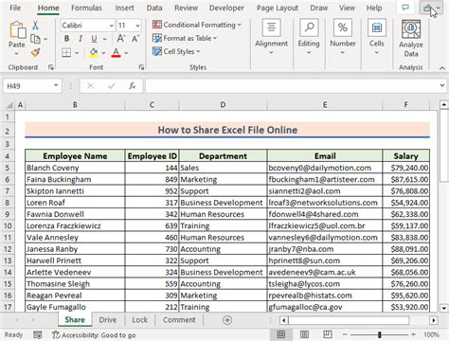The width and height of the screenshot is (449, 341).
Task: Open the Paste options arrow
Action: [x=17, y=53]
